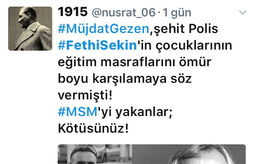Click the word 'vermişti!'
Viewport: 254px width, 164px height.
click(85, 95)
